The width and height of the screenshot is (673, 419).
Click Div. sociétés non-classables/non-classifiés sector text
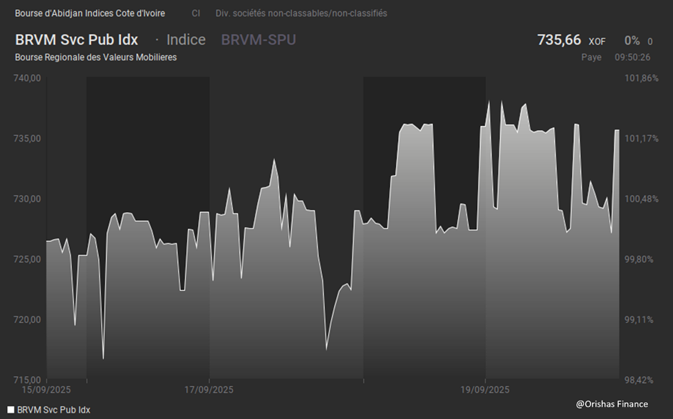pyautogui.click(x=301, y=14)
